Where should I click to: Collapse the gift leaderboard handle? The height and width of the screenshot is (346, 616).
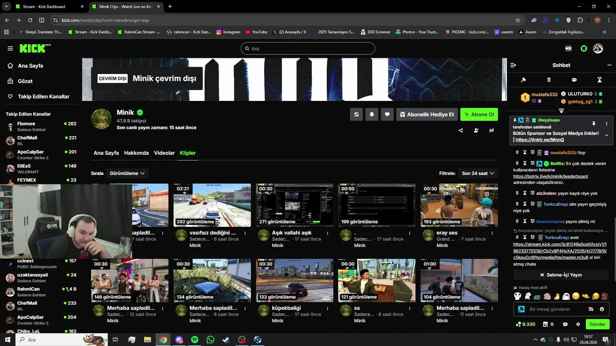(561, 111)
